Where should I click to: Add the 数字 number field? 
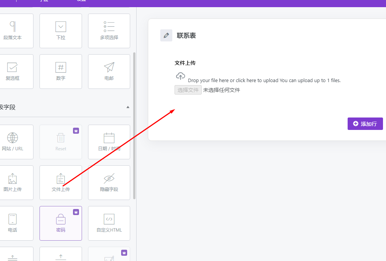tap(61, 72)
